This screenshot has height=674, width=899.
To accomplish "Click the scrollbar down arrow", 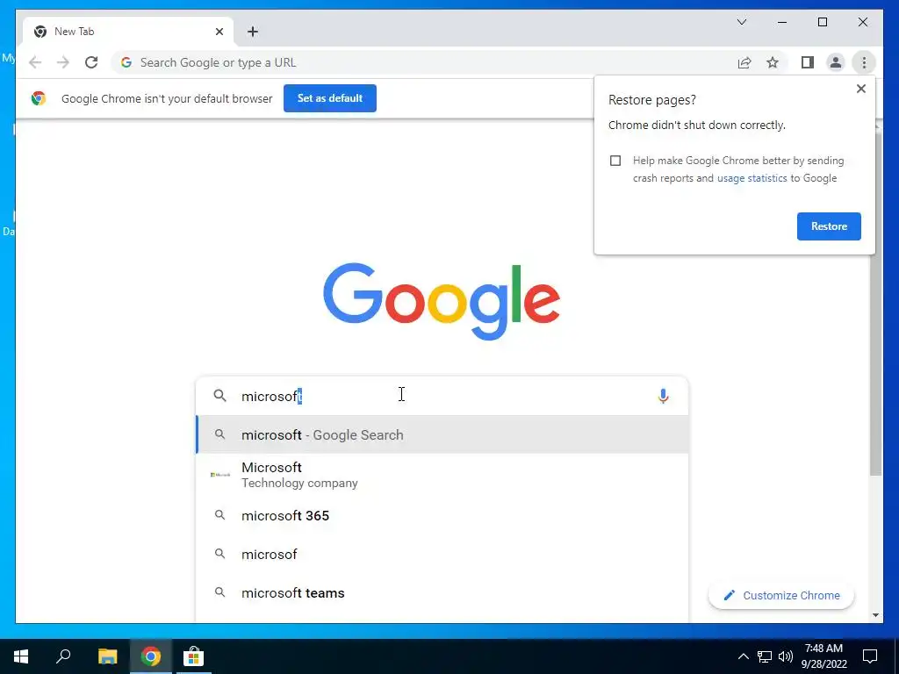I will (x=875, y=615).
